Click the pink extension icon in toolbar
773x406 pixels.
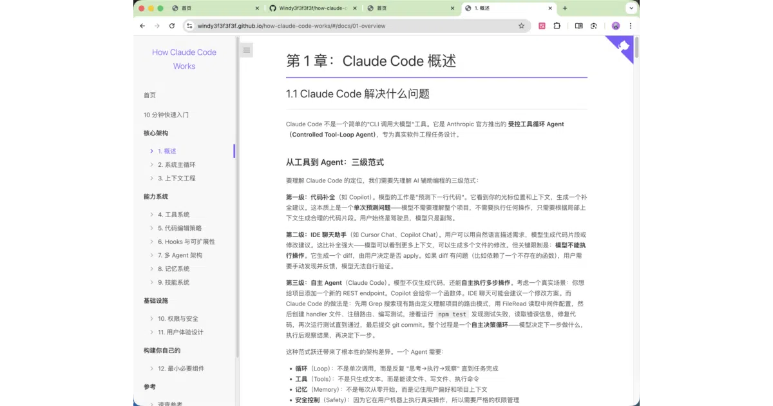click(x=542, y=26)
